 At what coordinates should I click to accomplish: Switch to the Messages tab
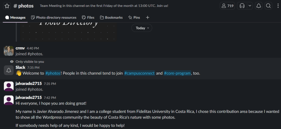[x=15, y=18]
